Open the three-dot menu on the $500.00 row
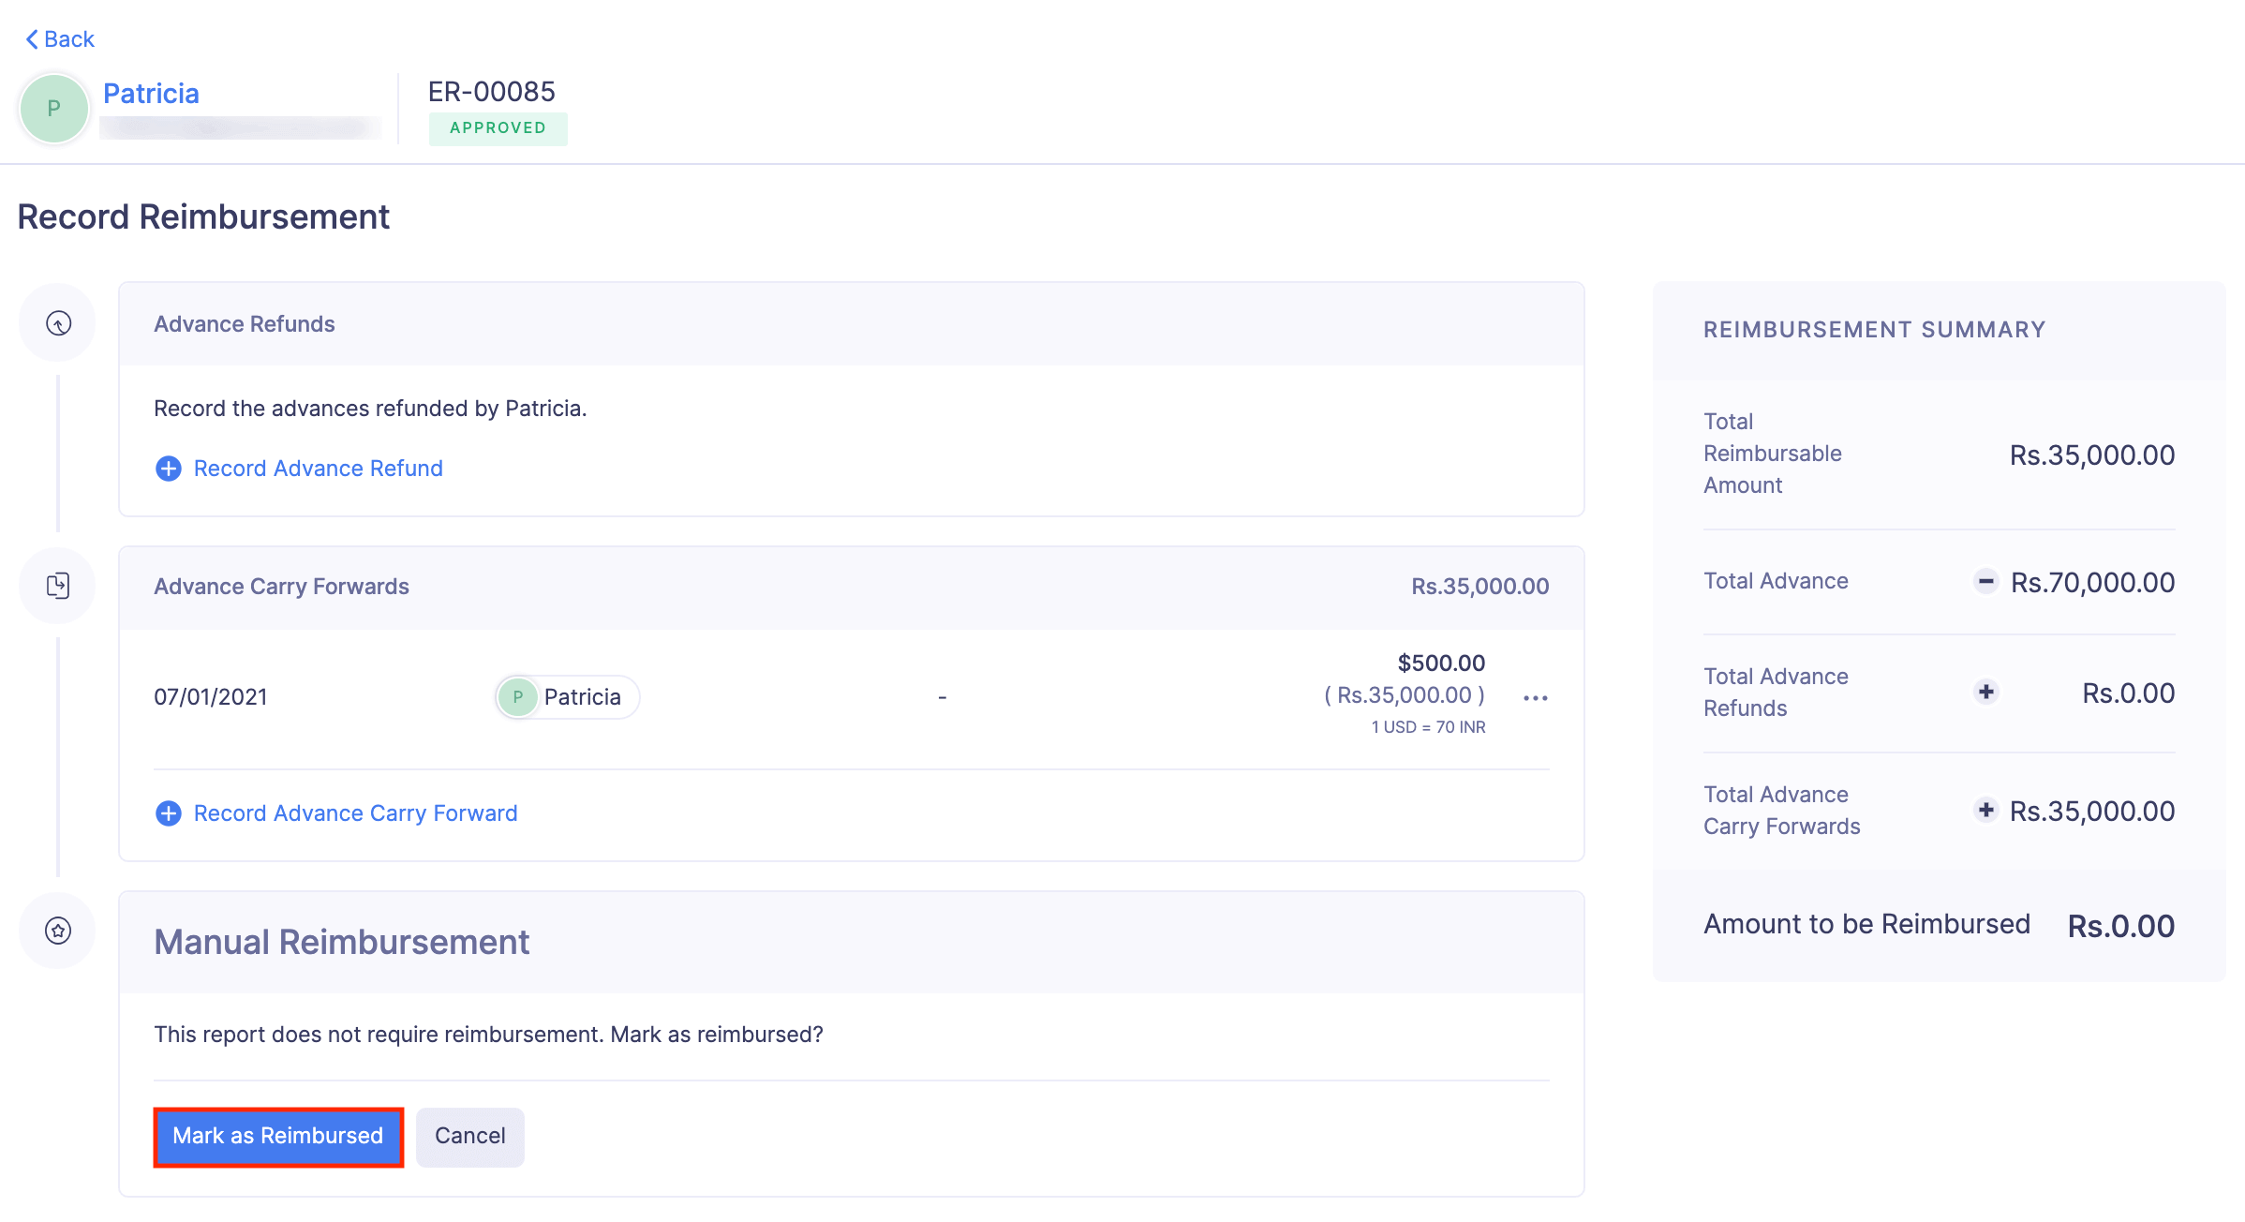2245x1222 pixels. [1535, 697]
